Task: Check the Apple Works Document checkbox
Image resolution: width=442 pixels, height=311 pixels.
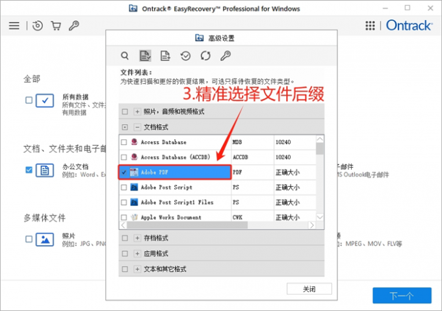Action: point(123,217)
